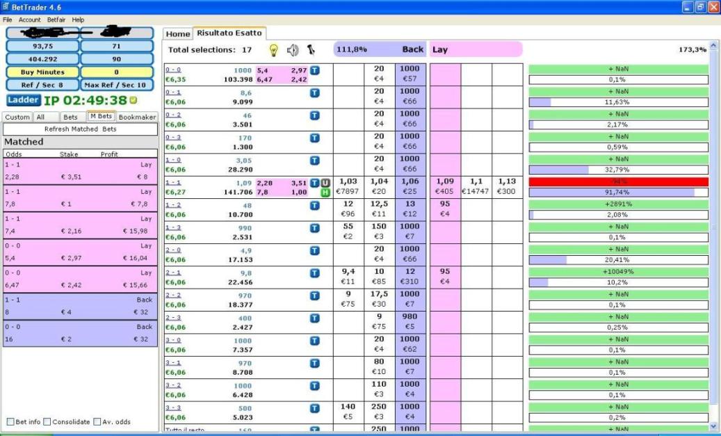This screenshot has width=721, height=436.
Task: Switch to the Home tab
Action: [178, 34]
